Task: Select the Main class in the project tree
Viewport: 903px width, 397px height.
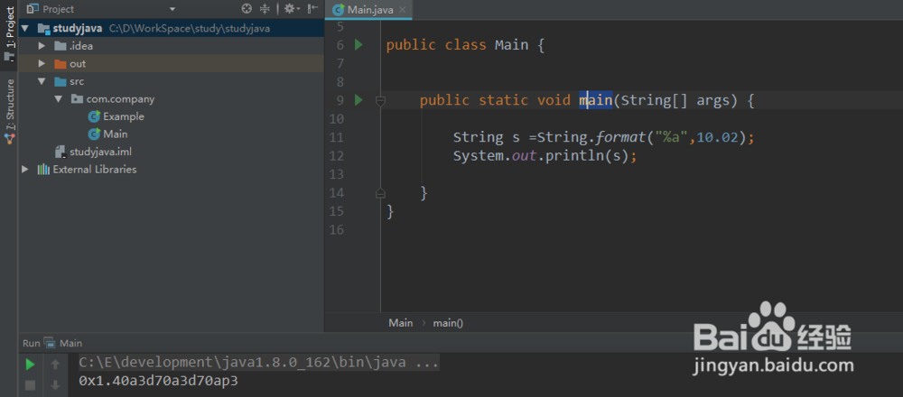Action: pos(108,134)
